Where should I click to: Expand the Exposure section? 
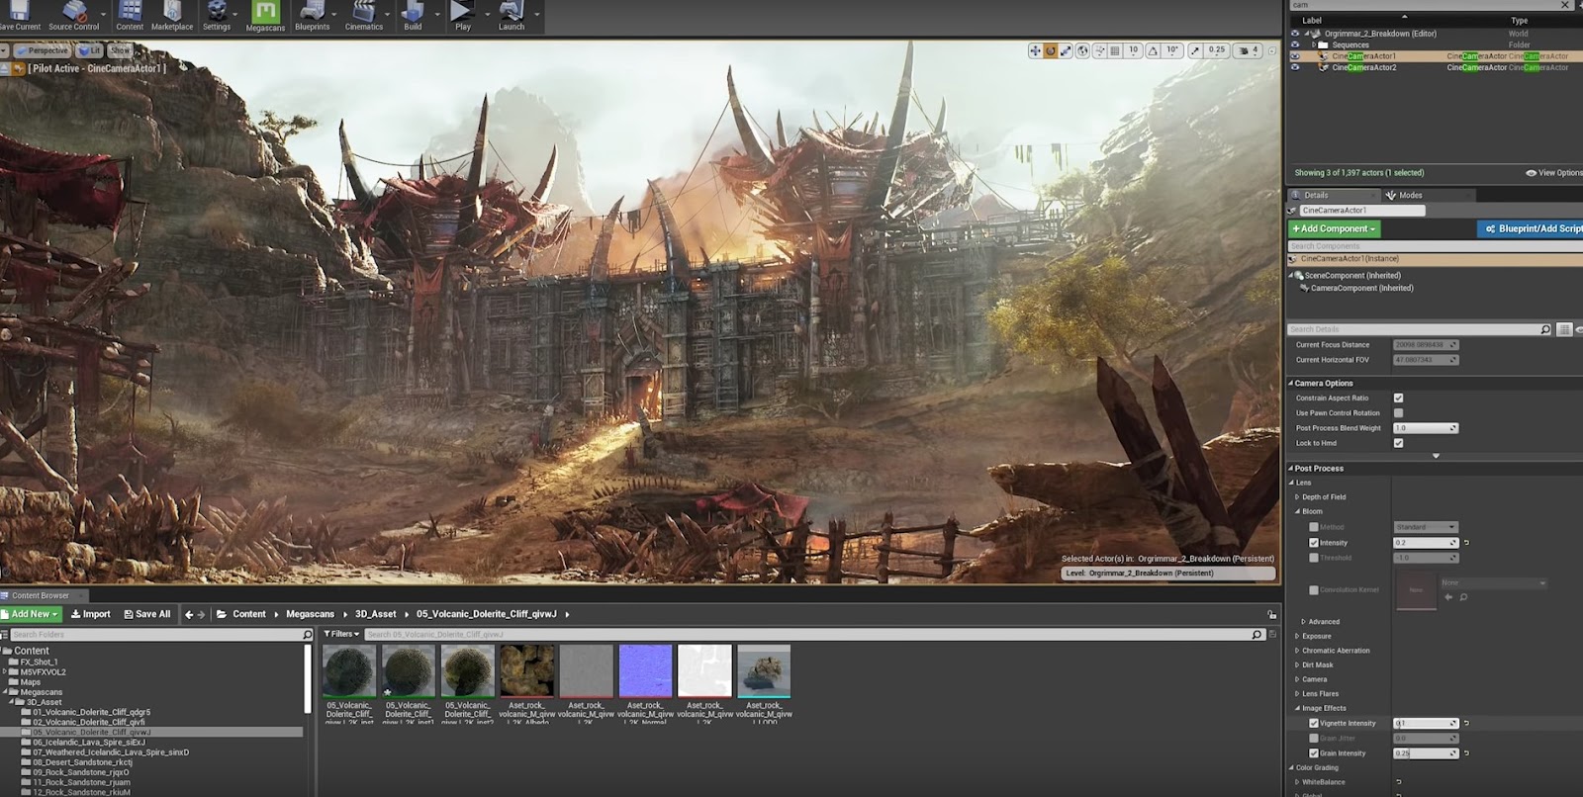coord(1297,636)
